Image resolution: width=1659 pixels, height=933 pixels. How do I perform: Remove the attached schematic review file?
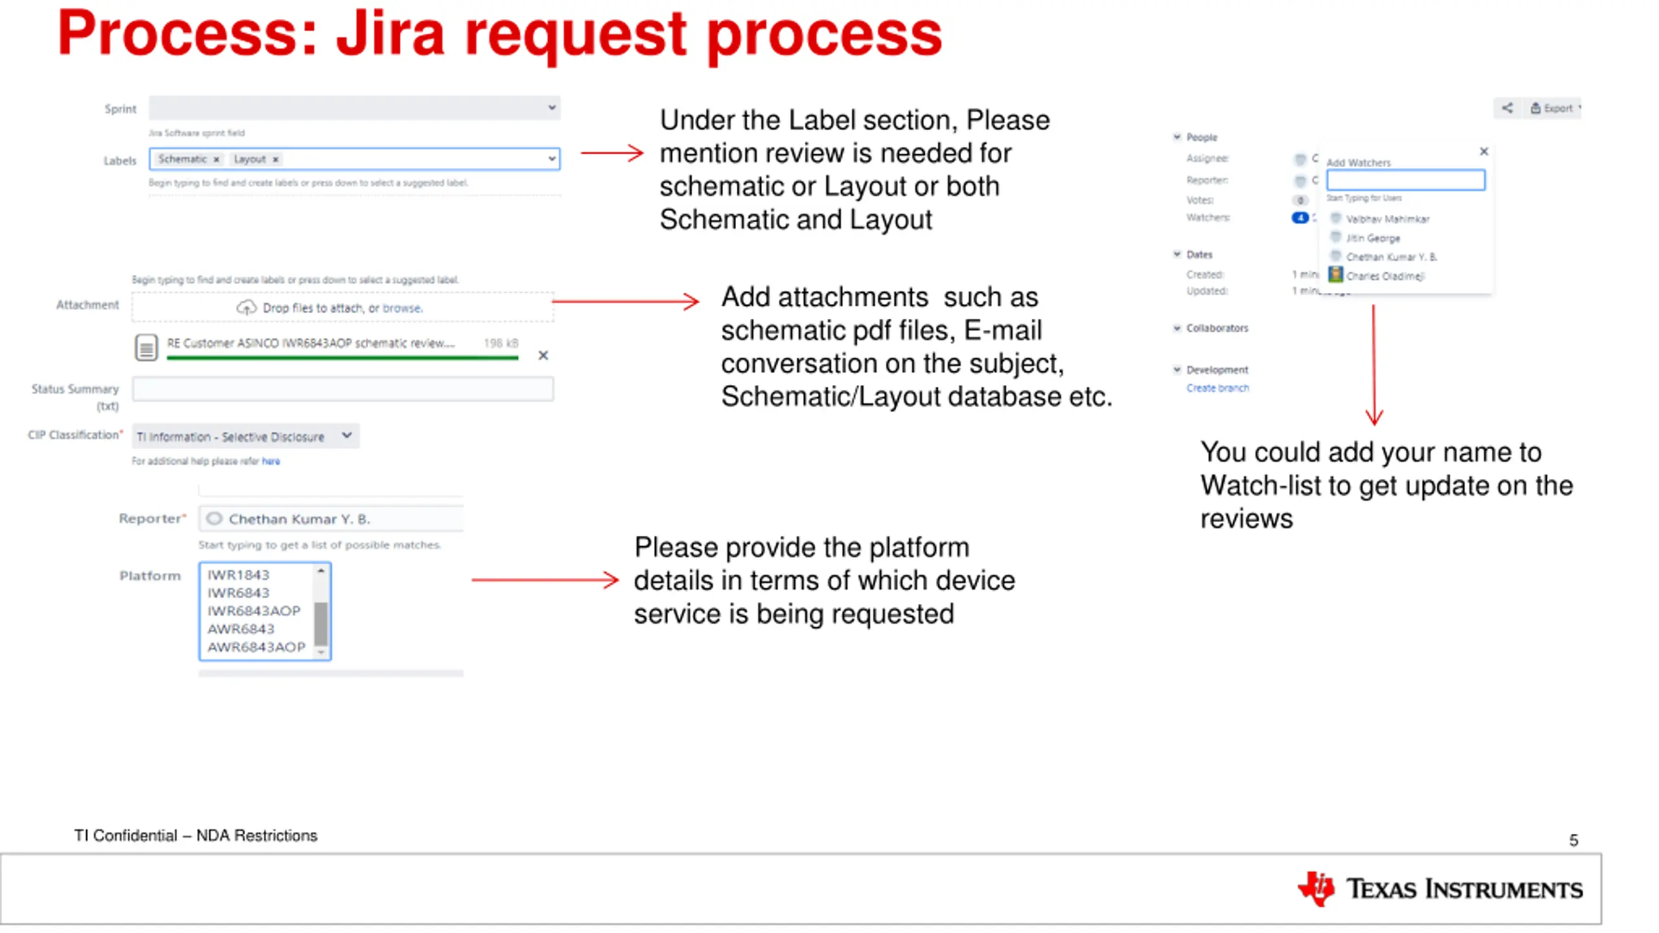click(543, 355)
